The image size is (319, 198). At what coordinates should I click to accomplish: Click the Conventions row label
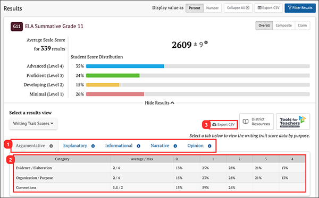coord(26,187)
